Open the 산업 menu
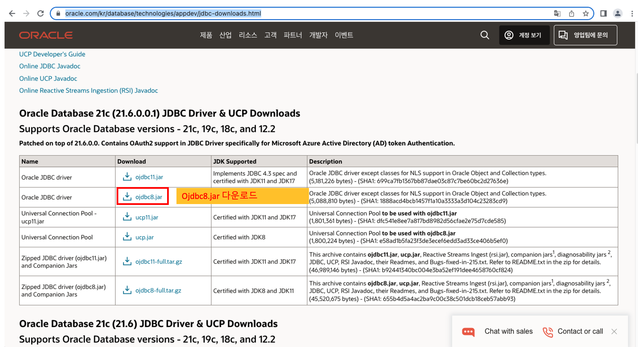The height and width of the screenshot is (347, 644). pos(225,35)
